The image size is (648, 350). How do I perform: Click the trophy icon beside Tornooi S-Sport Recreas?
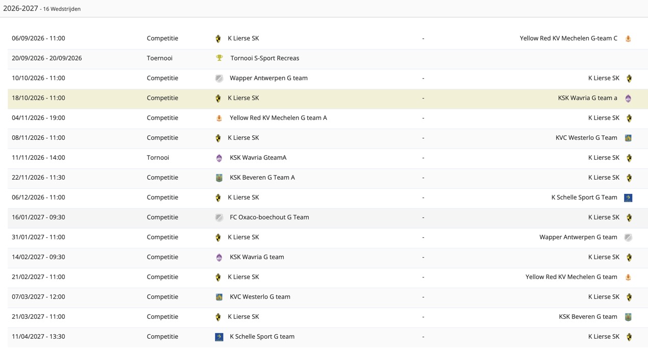219,58
